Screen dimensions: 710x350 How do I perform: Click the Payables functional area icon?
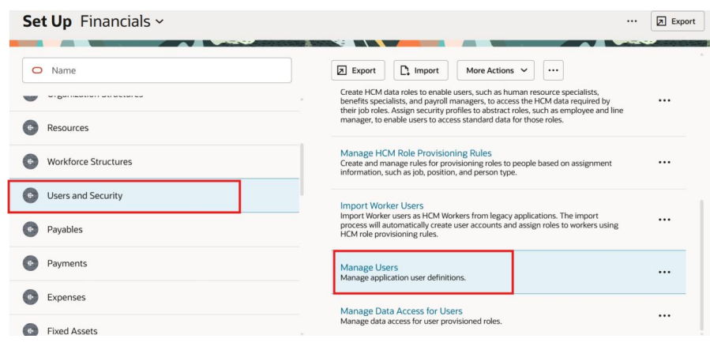pos(28,230)
